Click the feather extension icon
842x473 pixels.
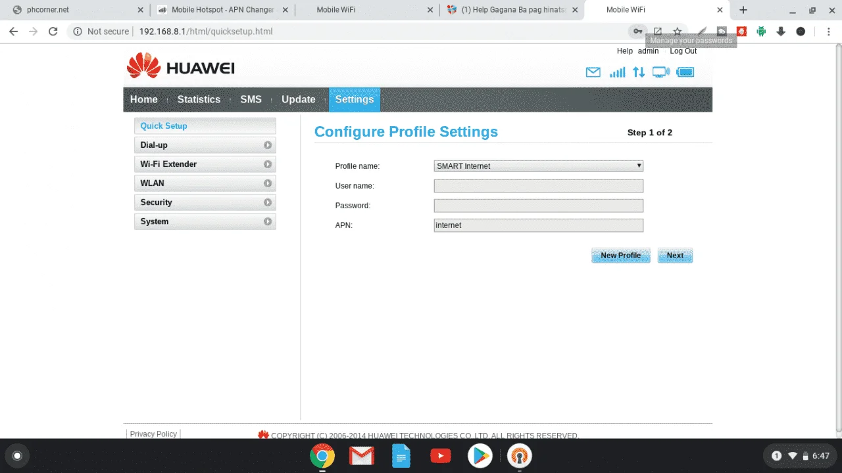702,32
